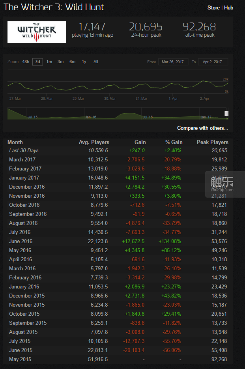Click the % Gain column header

(x=174, y=142)
